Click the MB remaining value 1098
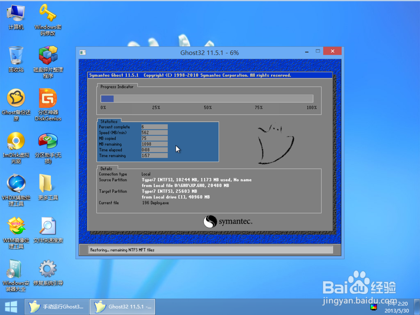This screenshot has height=315, width=420. (x=155, y=144)
